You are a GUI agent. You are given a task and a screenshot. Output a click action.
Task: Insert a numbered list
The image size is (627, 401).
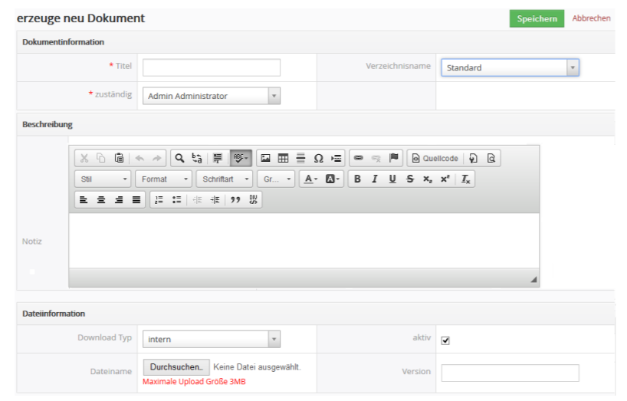coord(159,200)
